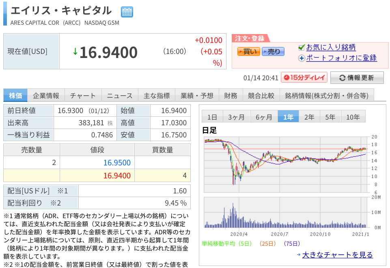Click the 買い buy button
The height and width of the screenshot is (268, 390).
coord(248,51)
